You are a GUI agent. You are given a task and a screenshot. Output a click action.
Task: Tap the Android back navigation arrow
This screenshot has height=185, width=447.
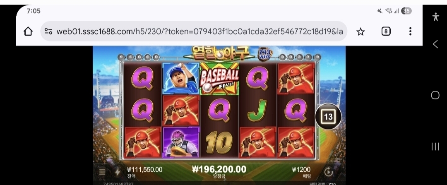tap(435, 44)
